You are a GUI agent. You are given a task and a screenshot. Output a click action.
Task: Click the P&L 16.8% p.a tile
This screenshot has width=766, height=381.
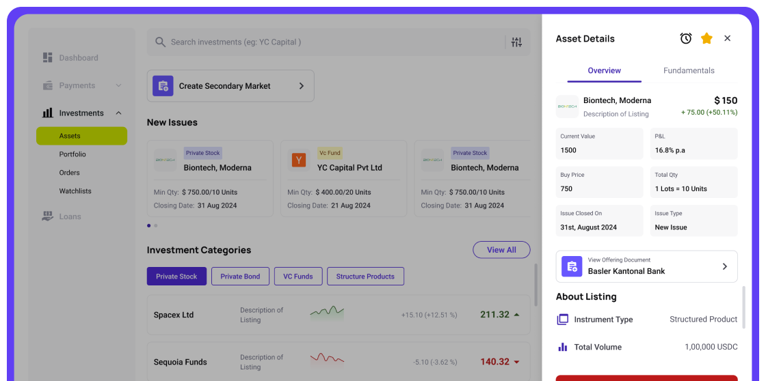point(694,143)
